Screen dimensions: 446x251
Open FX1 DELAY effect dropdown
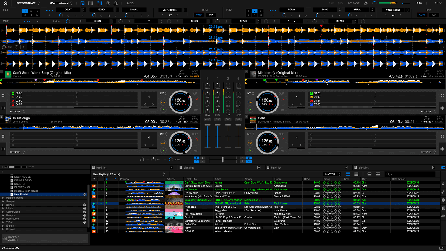pos(71,9)
